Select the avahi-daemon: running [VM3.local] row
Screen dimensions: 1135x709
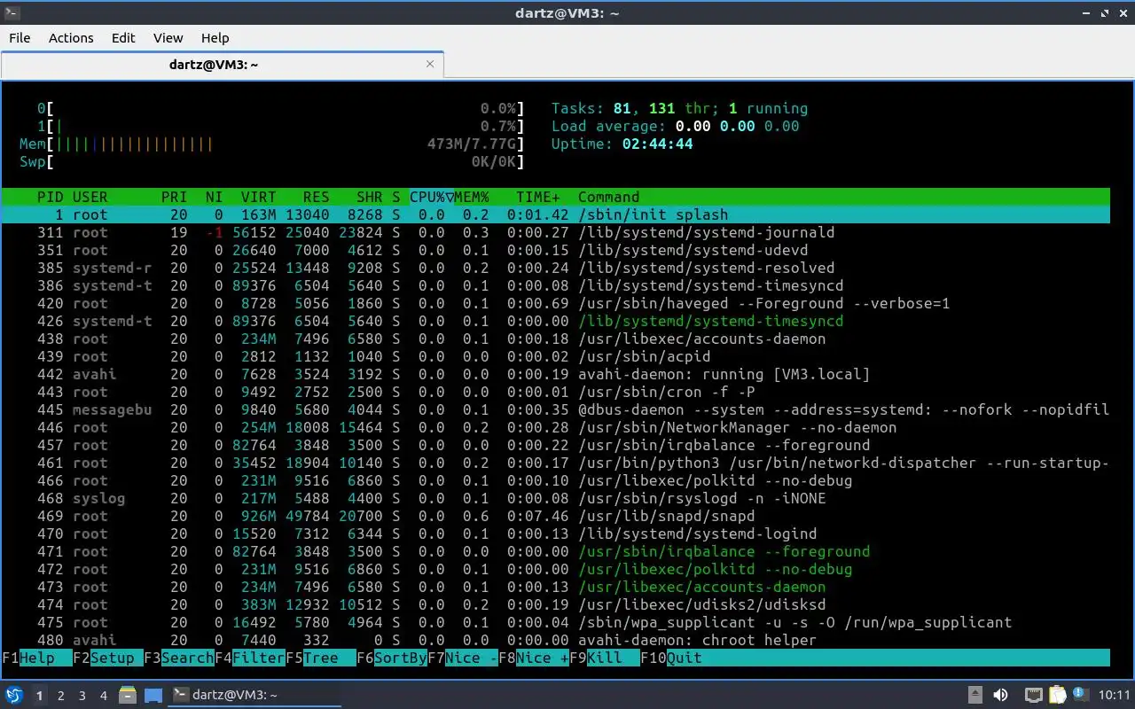coord(555,374)
